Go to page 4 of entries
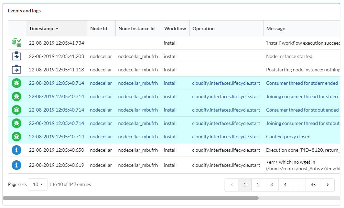 (x=285, y=185)
